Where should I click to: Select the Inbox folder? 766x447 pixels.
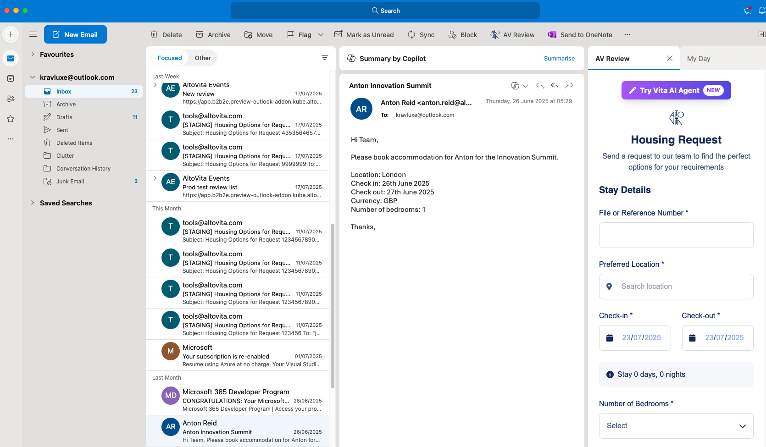pos(84,91)
